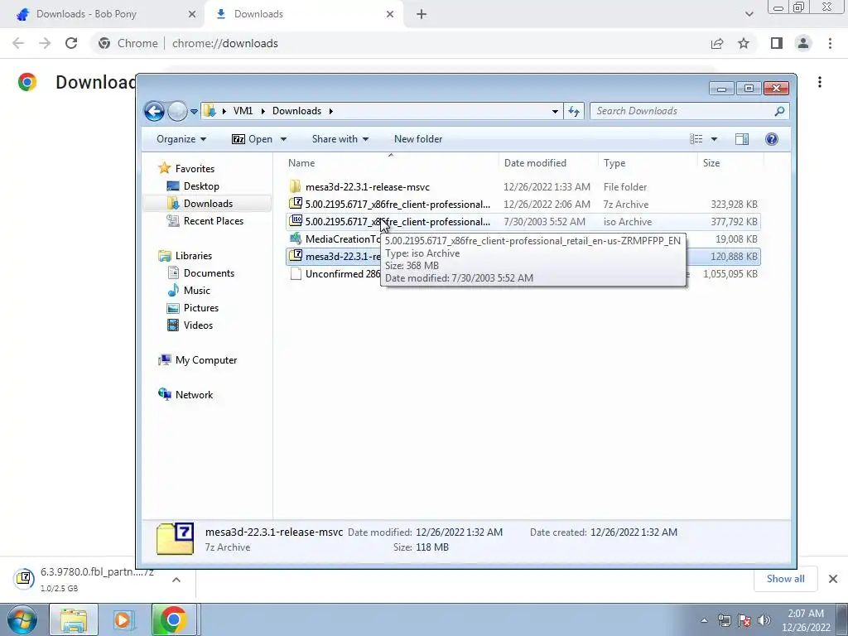Open Chrome profile avatar menu
The height and width of the screenshot is (636, 848).
pos(803,43)
